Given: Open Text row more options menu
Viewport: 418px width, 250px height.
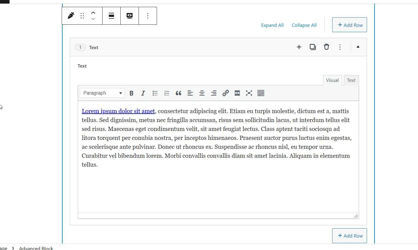Looking at the screenshot, I should point(340,47).
